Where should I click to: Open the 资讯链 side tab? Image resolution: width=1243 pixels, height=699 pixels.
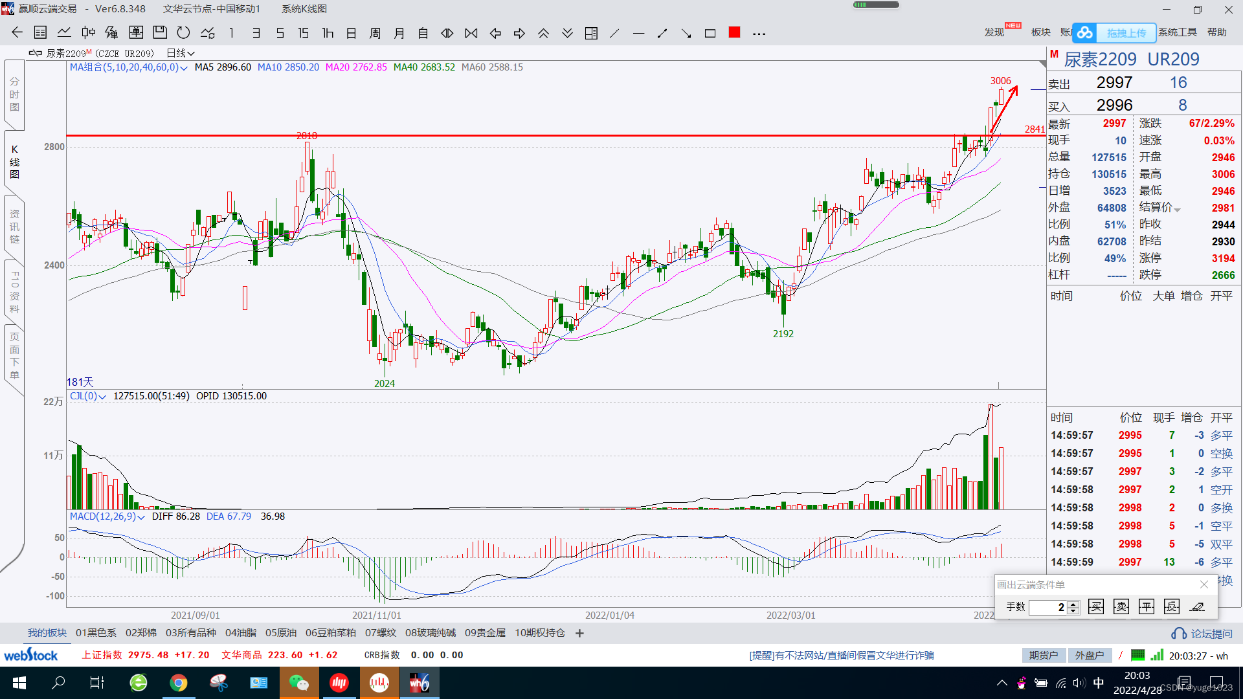coord(14,227)
